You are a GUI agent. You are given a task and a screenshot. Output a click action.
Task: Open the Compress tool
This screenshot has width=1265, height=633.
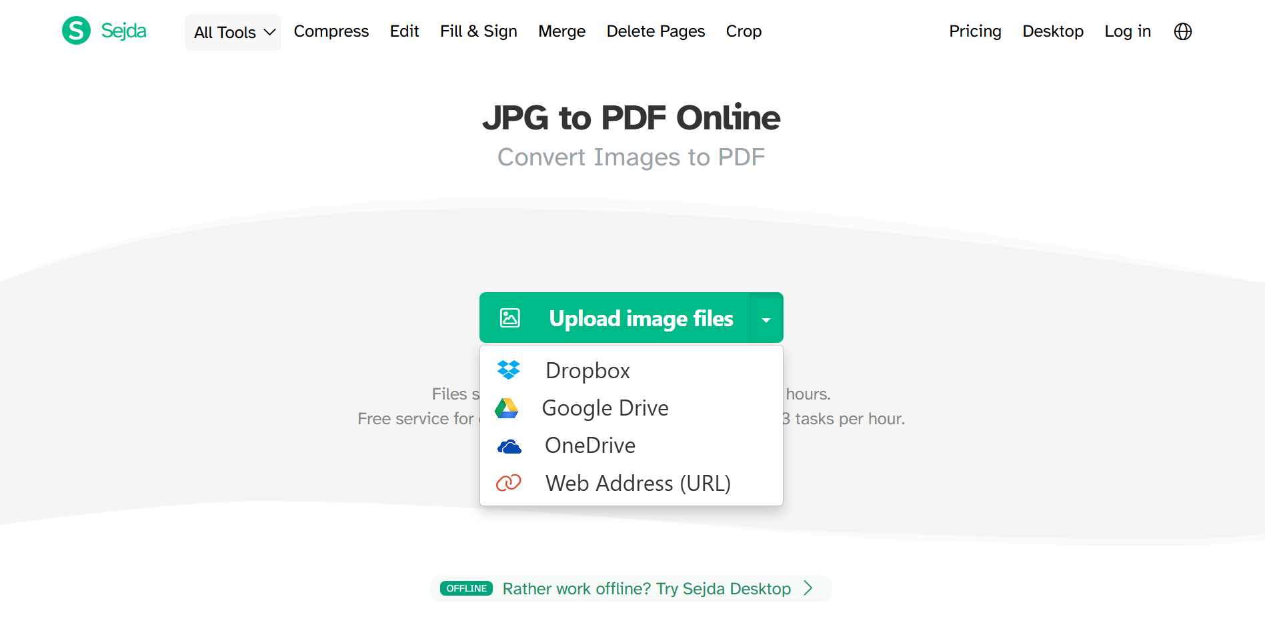pyautogui.click(x=331, y=31)
